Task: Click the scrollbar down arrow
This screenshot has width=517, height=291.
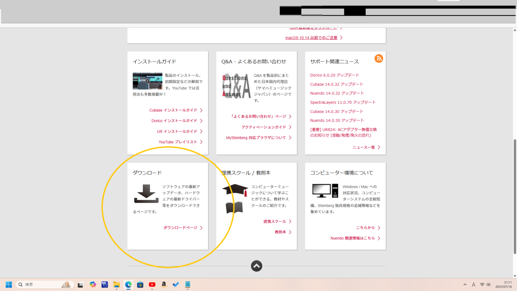Action: [x=514, y=275]
